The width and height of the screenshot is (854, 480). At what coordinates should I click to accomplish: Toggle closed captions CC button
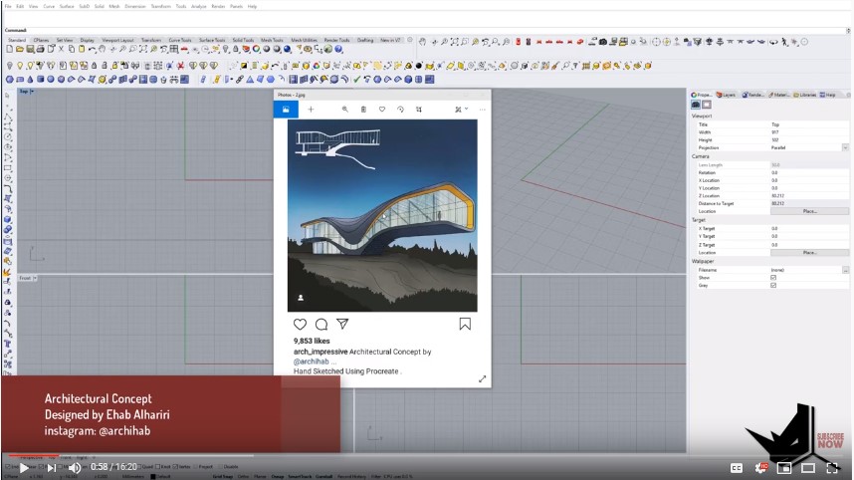pos(737,467)
